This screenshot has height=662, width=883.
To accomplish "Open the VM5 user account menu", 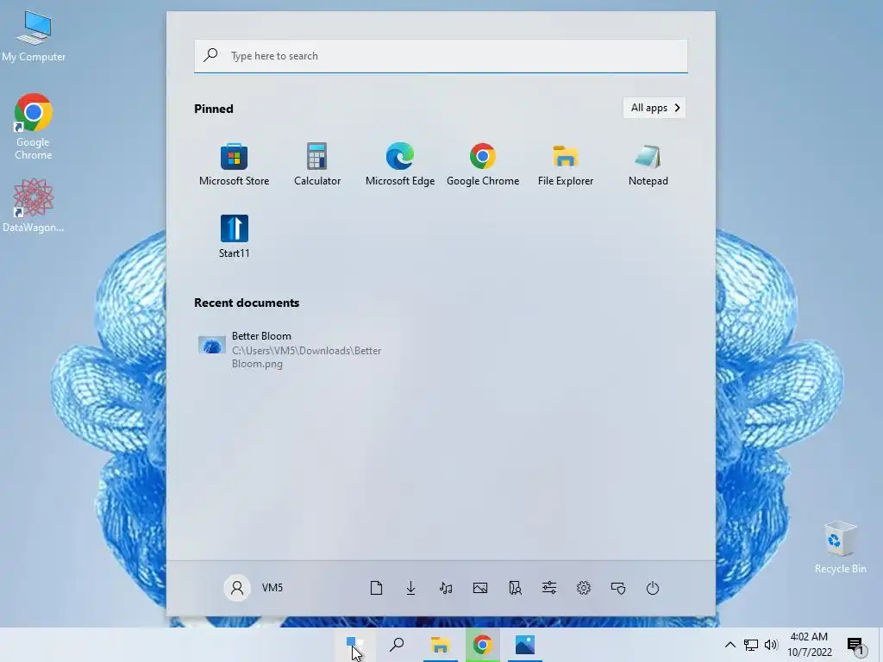I will pos(254,588).
